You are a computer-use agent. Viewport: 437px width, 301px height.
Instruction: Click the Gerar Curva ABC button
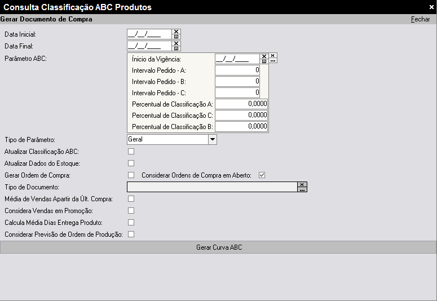click(x=218, y=247)
